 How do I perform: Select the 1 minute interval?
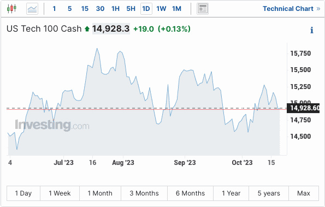[54, 9]
